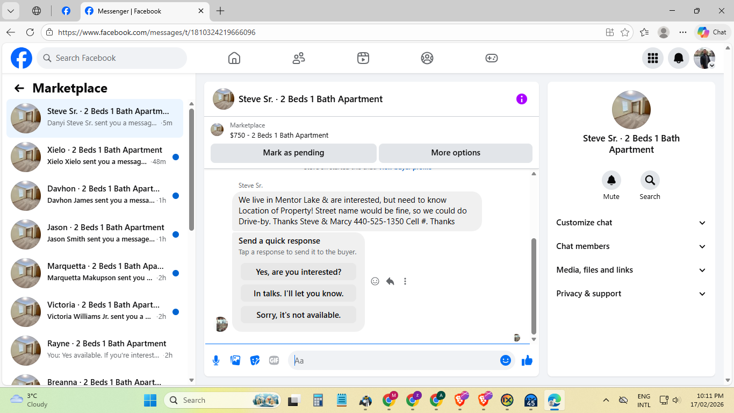The image size is (734, 413).
Task: Click chat messages scrollbar
Action: coord(534,287)
